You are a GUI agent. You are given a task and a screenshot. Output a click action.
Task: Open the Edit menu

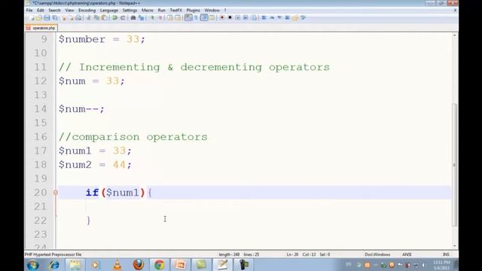point(40,10)
